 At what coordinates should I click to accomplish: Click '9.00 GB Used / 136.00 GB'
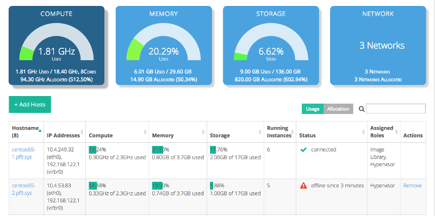pyautogui.click(x=270, y=72)
